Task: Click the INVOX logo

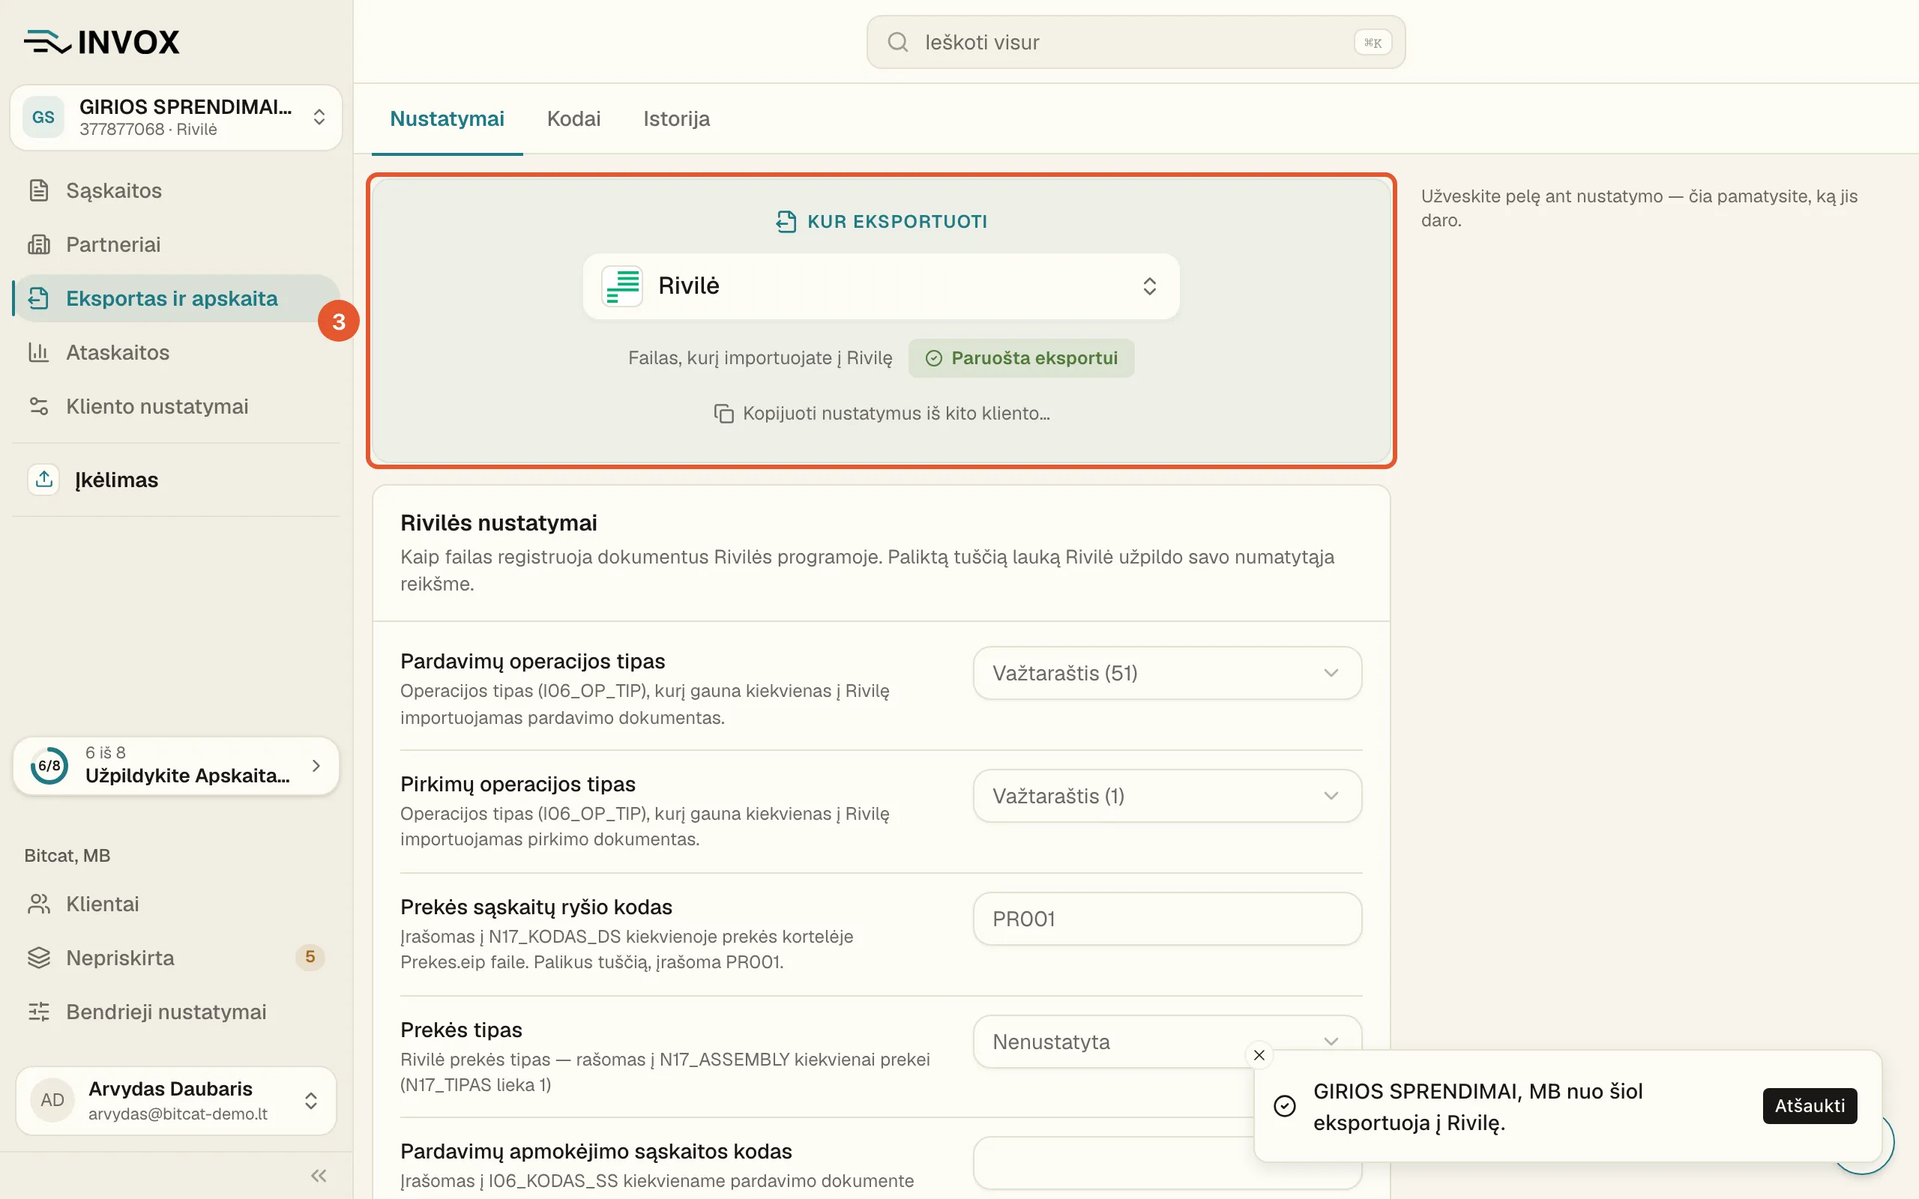Action: pos(101,42)
